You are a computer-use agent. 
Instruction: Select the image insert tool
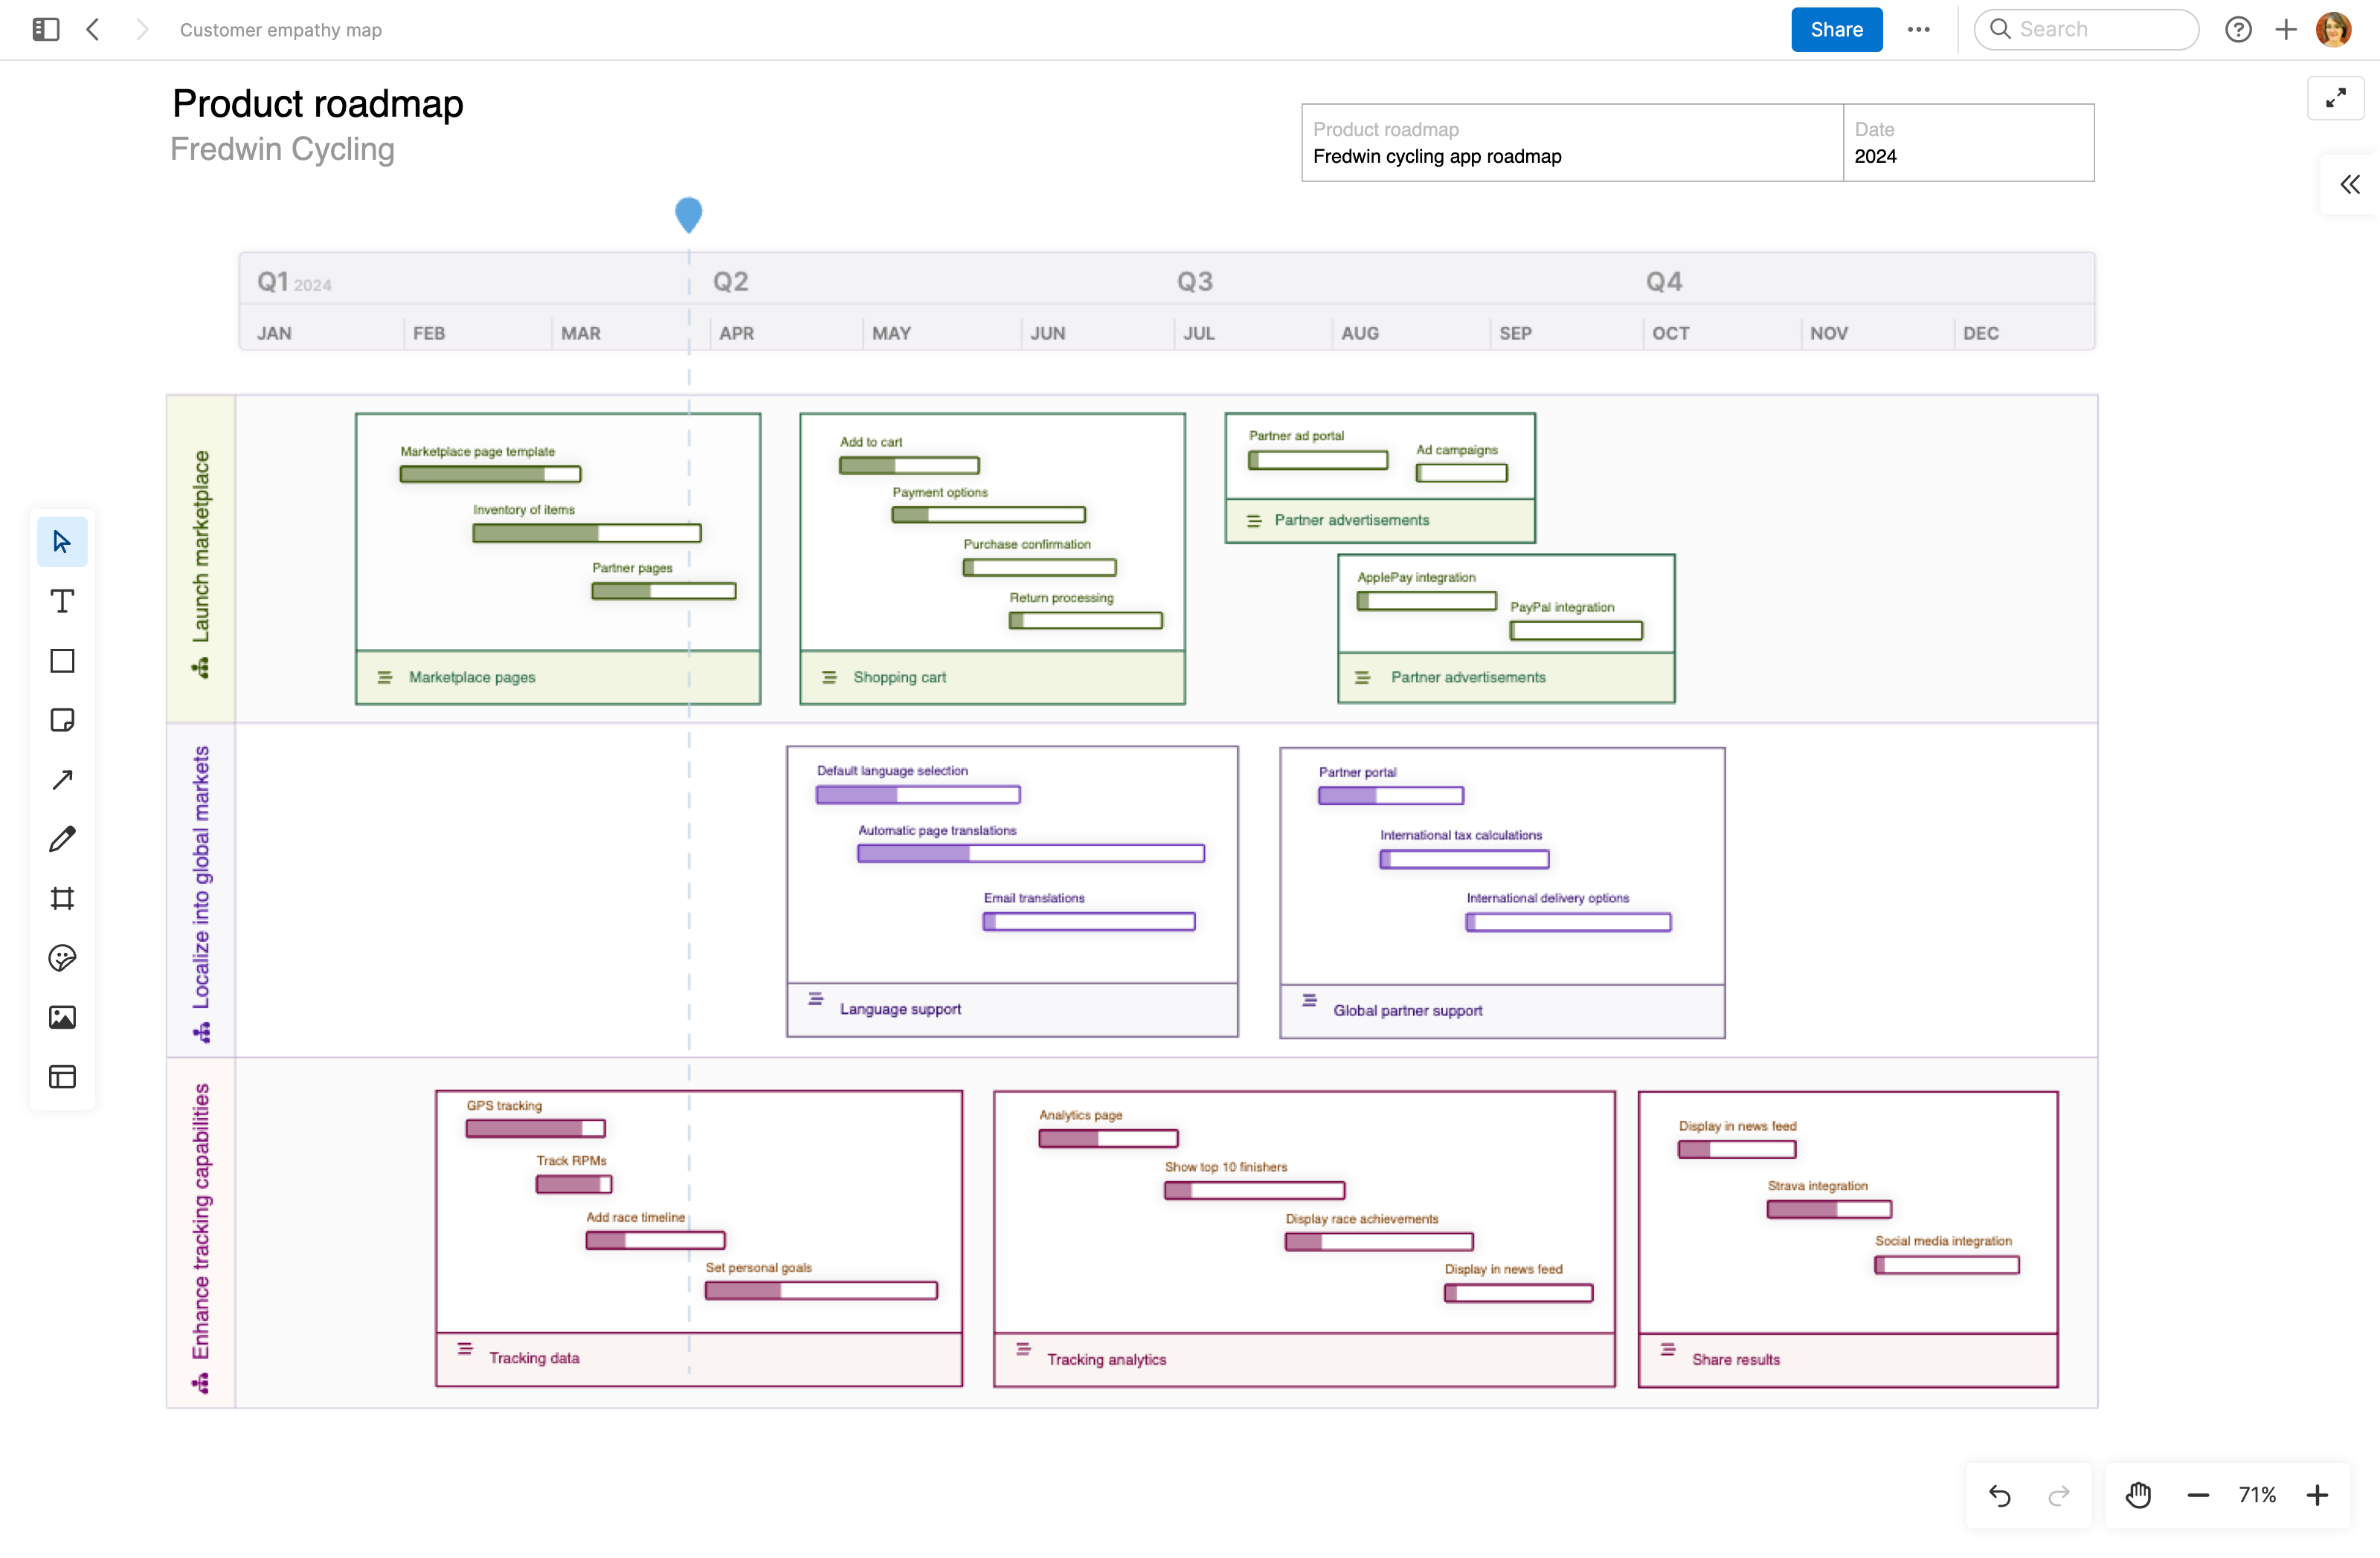(62, 1018)
